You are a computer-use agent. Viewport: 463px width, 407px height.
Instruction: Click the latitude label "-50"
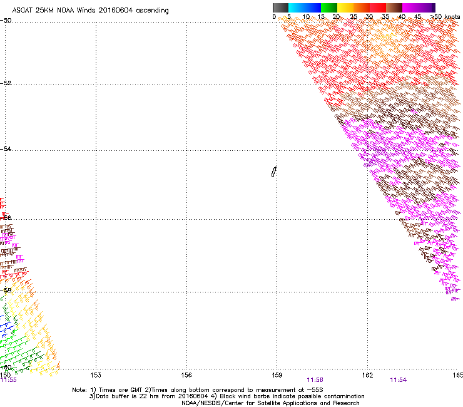click(x=6, y=21)
